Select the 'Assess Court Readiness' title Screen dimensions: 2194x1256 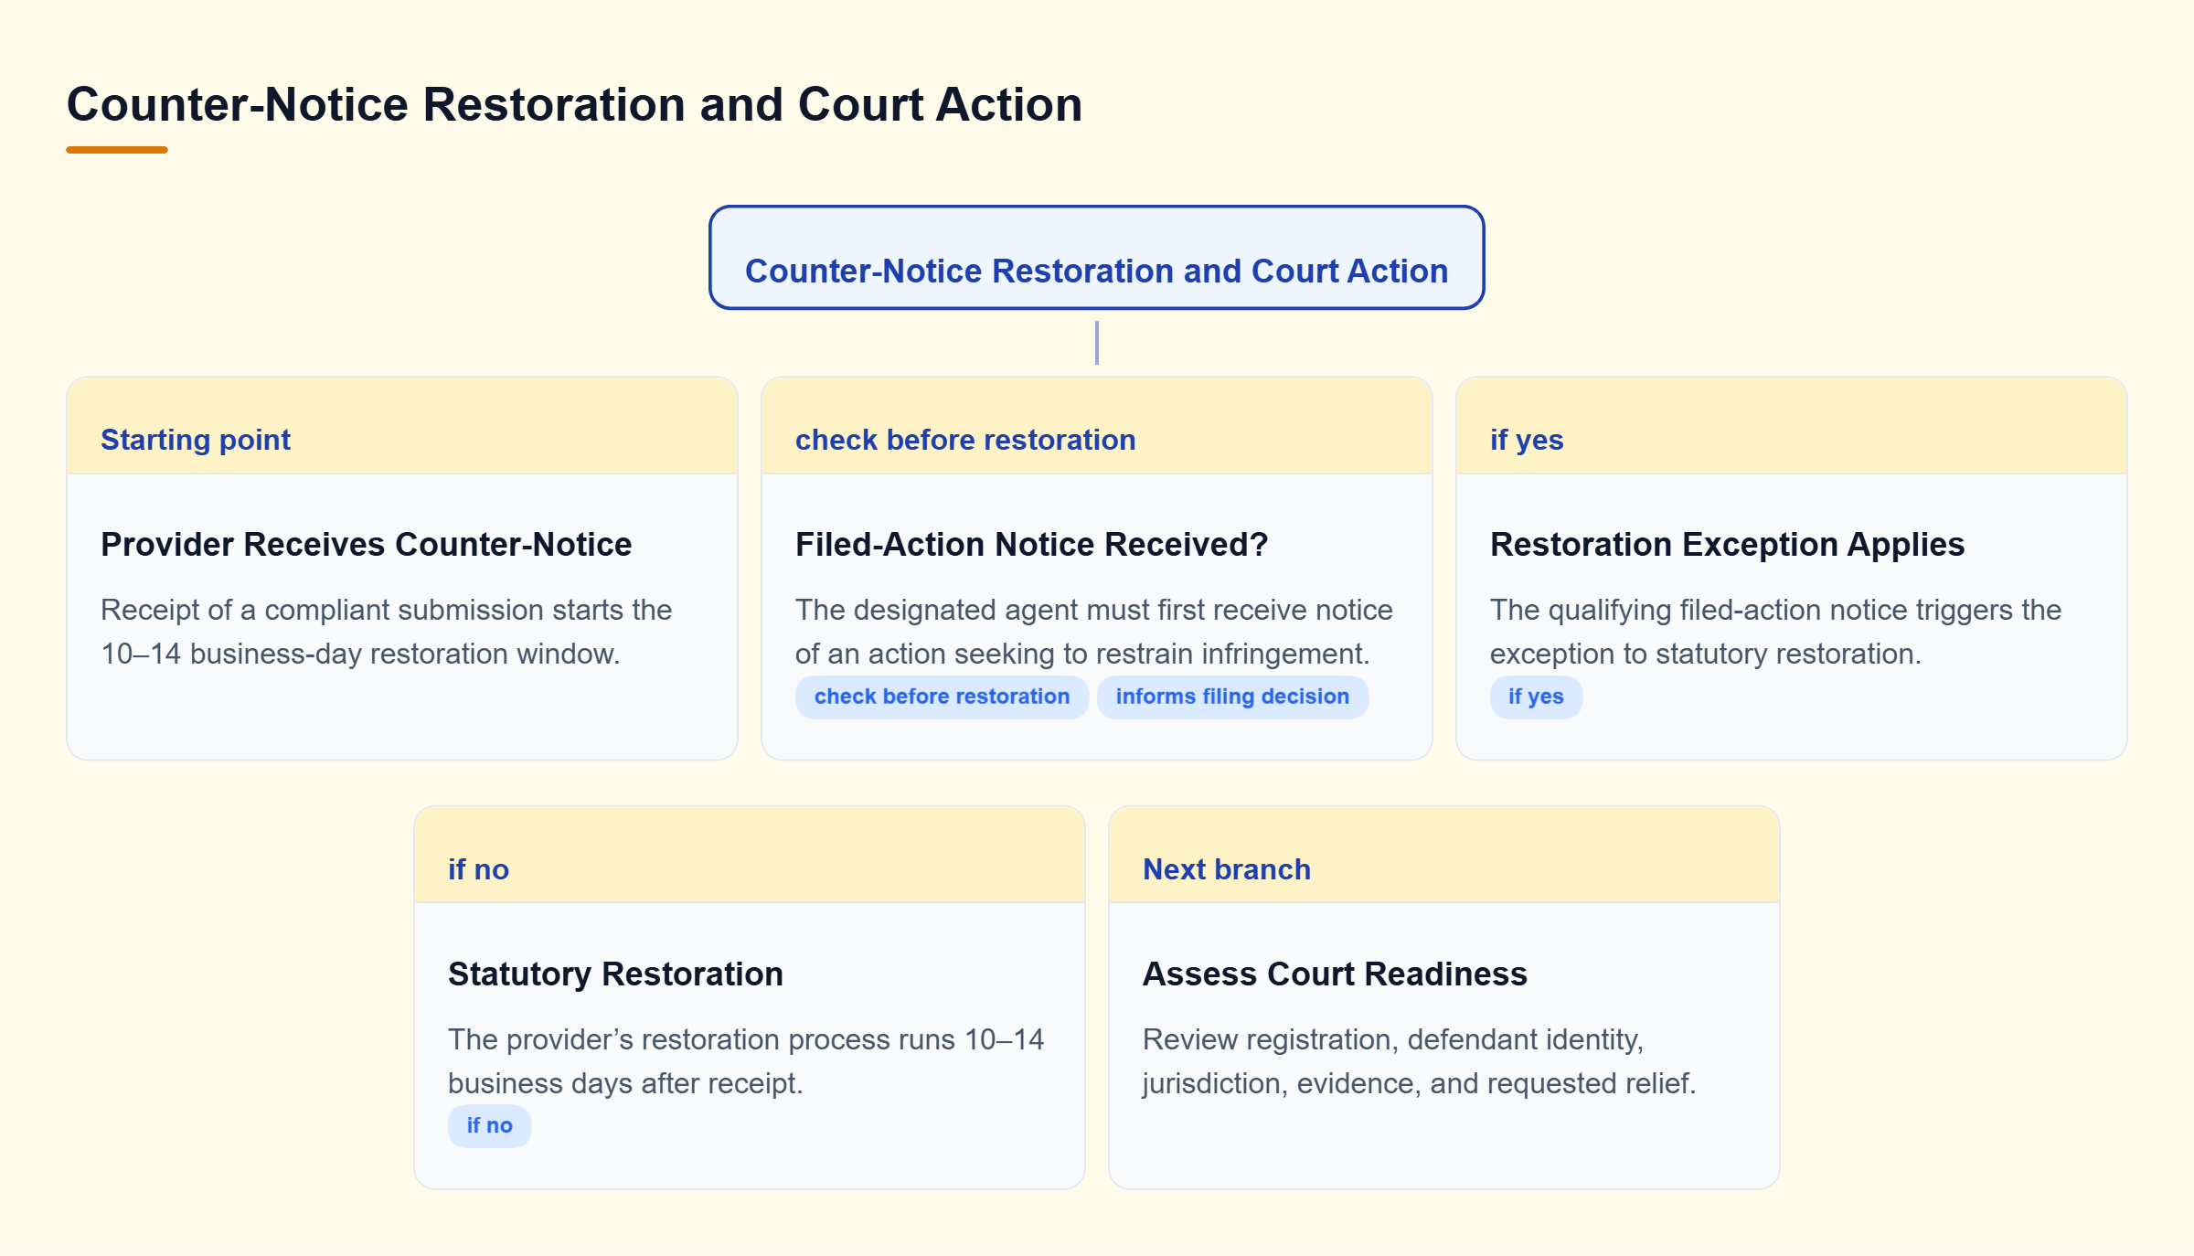pyautogui.click(x=1335, y=974)
